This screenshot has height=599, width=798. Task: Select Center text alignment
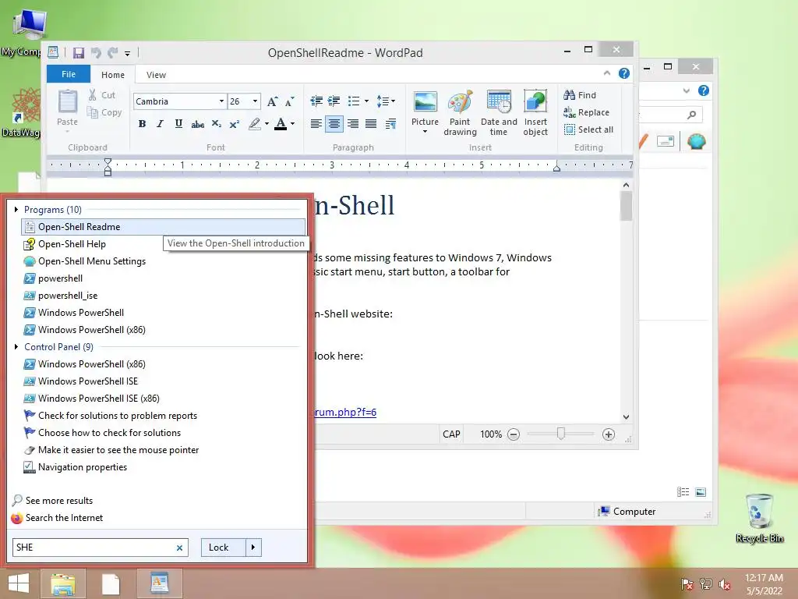click(x=334, y=124)
